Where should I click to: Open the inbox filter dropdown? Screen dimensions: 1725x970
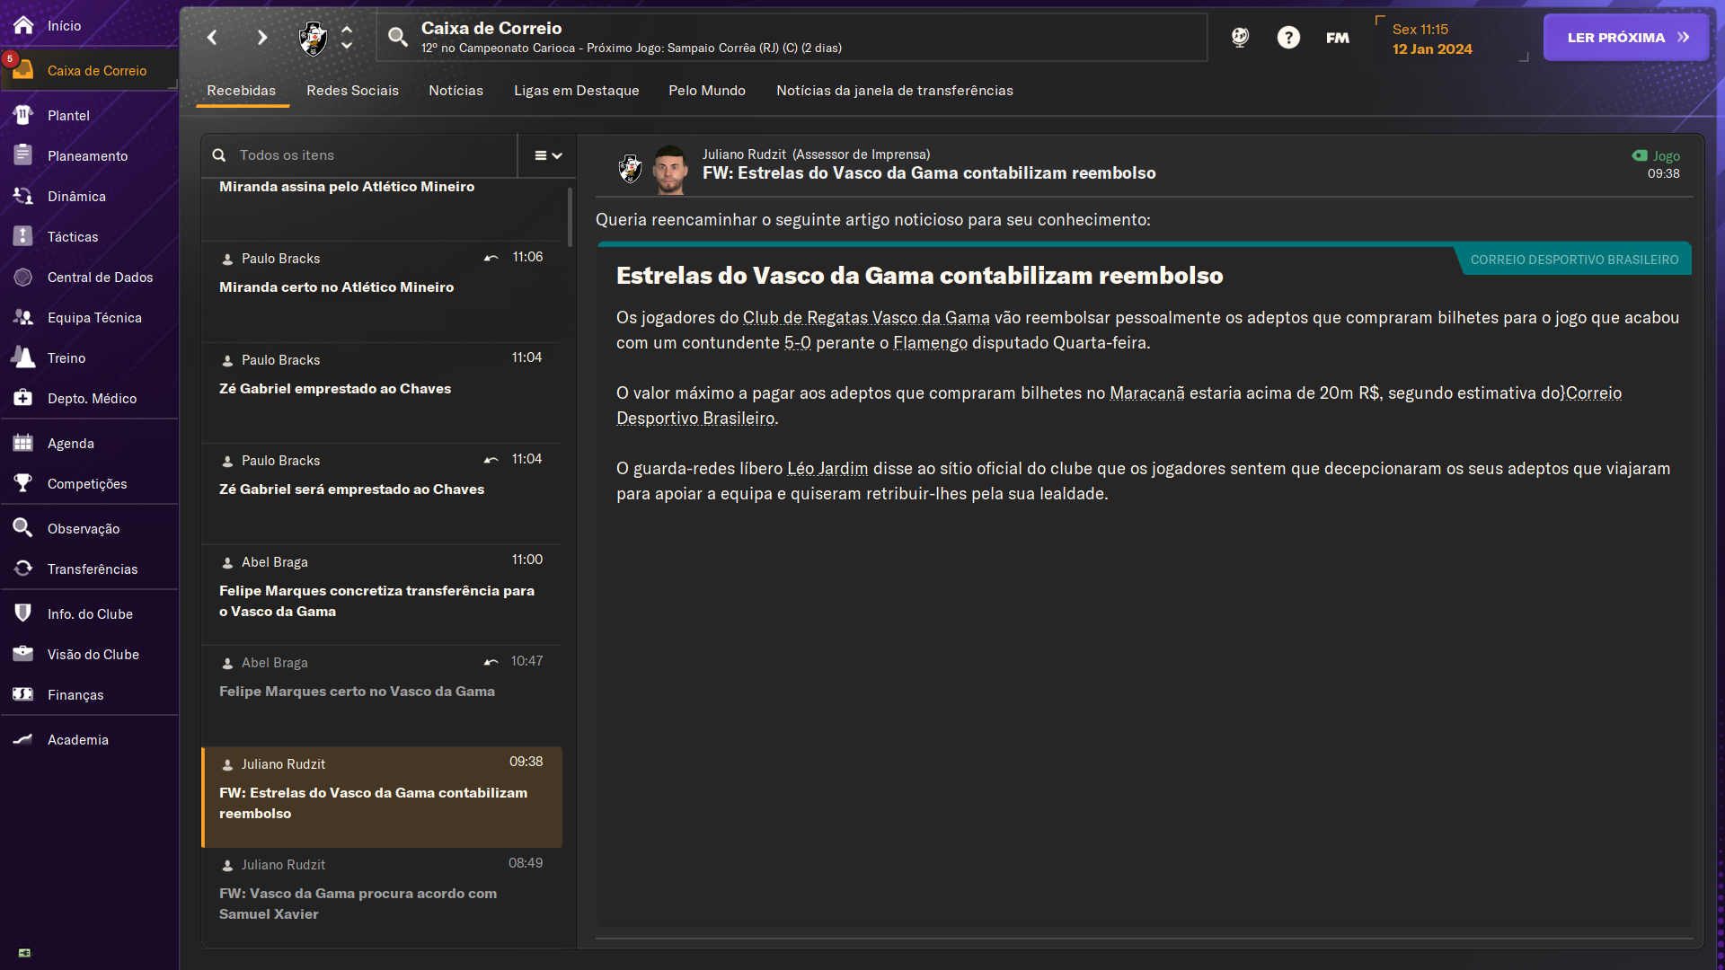(547, 155)
